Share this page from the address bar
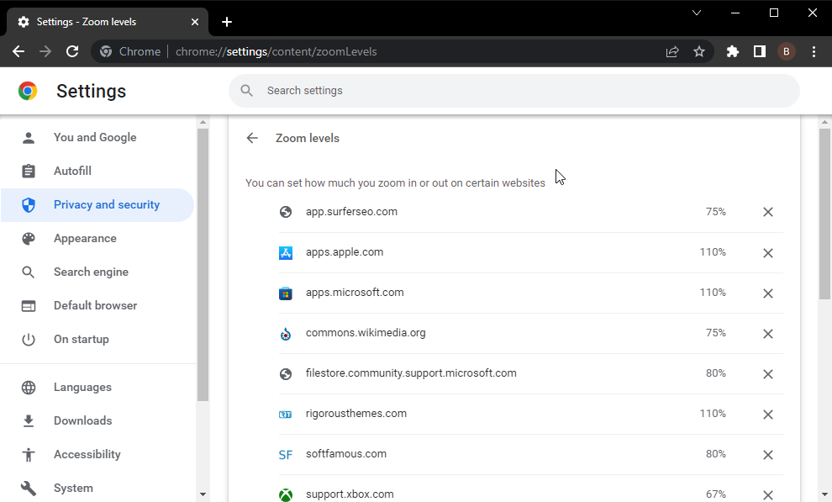Image resolution: width=832 pixels, height=502 pixels. 672,51
